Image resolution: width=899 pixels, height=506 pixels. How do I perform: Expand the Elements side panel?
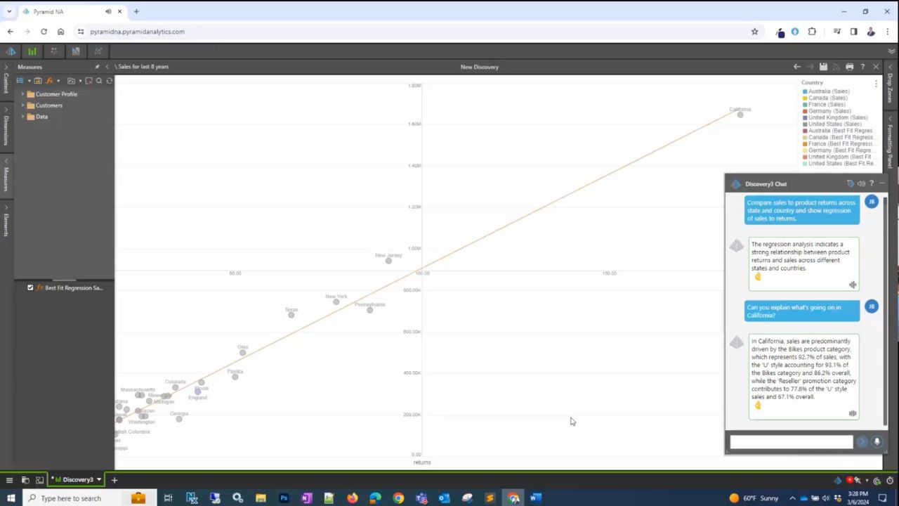pos(6,221)
